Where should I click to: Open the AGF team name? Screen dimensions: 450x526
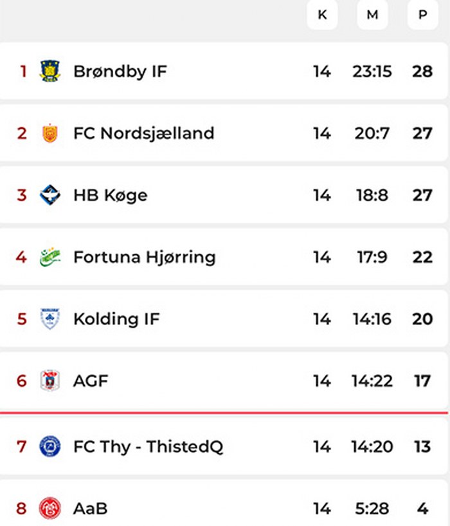[x=91, y=380]
